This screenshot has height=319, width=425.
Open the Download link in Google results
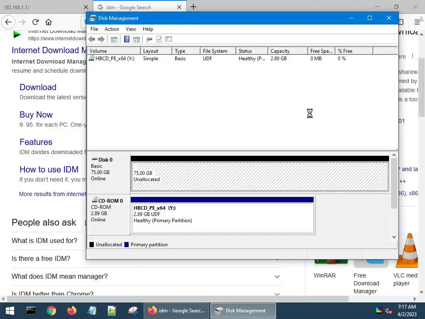click(38, 87)
